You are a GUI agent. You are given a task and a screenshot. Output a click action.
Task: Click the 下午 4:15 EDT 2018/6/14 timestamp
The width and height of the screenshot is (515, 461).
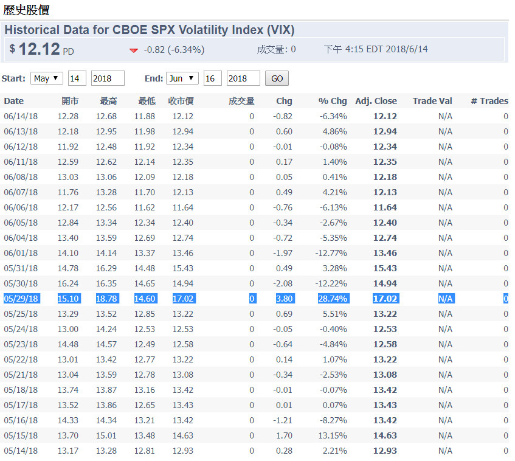click(x=376, y=49)
